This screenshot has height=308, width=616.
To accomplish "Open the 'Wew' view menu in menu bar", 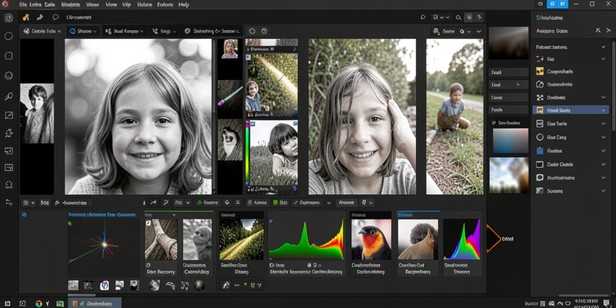I will pos(92,5).
